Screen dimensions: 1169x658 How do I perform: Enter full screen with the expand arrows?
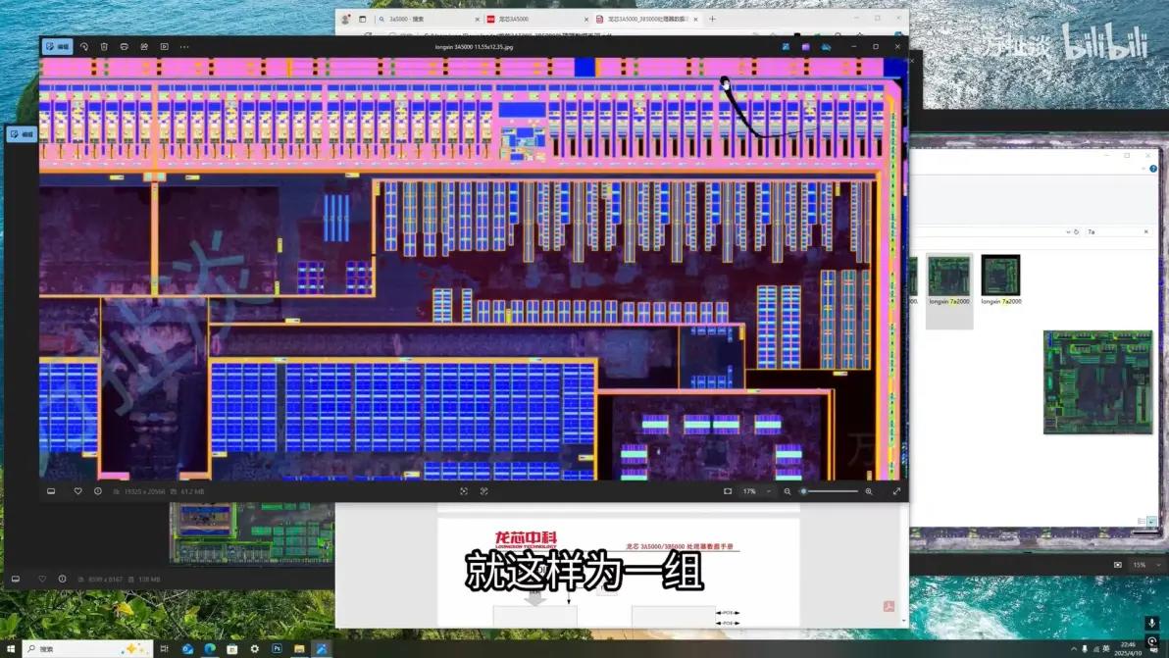coord(897,491)
